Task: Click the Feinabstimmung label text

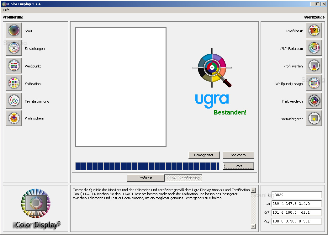Action: coord(37,101)
